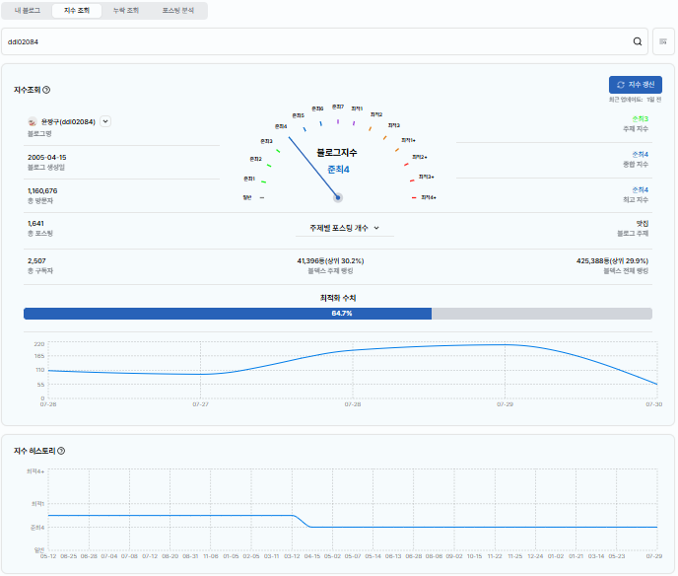Click the 맛집 blog topic value
The width and height of the screenshot is (678, 576).
click(643, 223)
